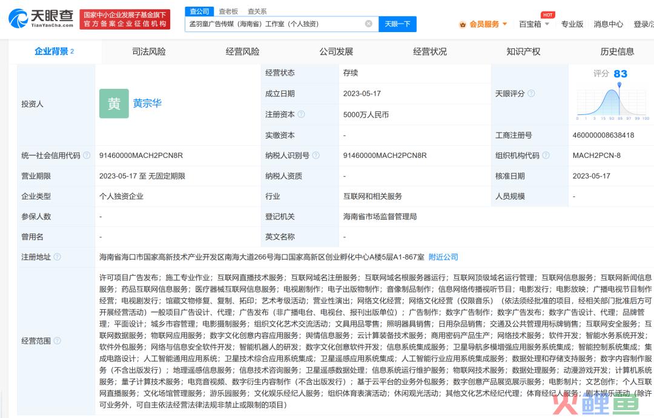
Task: Click the 个人独资企业 type value
Action: 121,196
